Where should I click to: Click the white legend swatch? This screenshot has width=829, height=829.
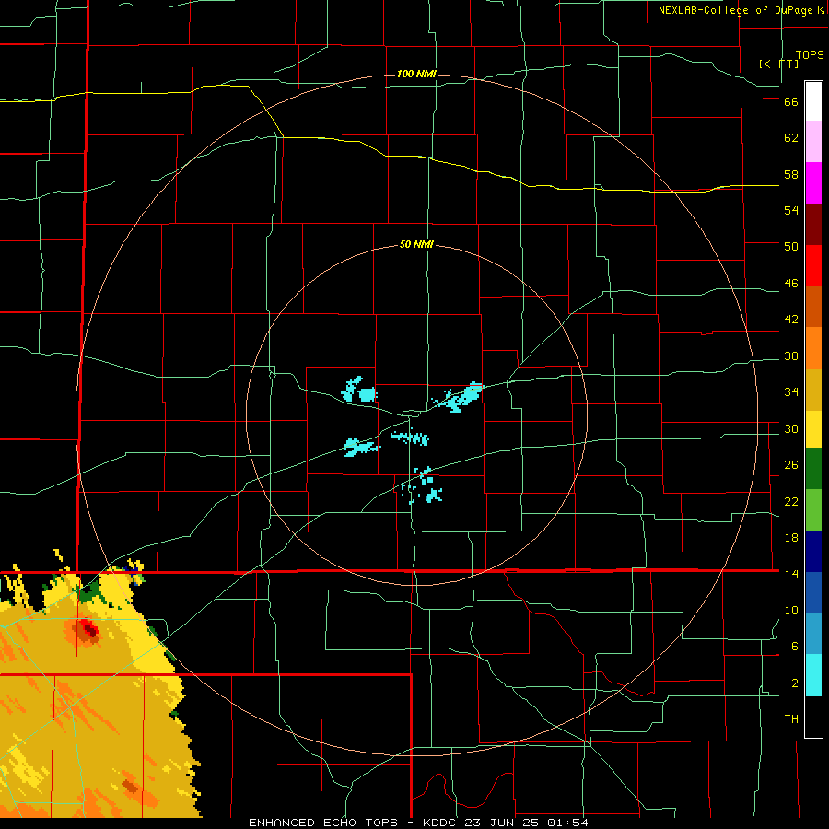(813, 101)
